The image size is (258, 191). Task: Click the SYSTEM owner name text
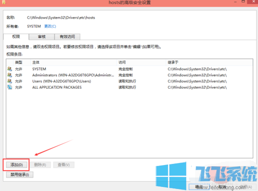[x=34, y=26]
